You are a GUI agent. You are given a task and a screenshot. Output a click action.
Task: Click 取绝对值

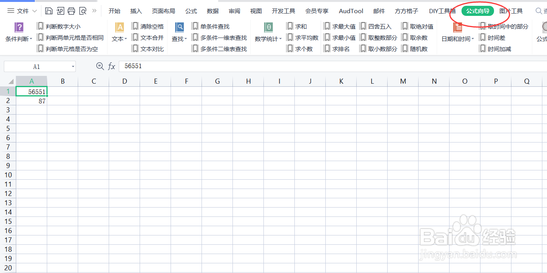click(417, 26)
